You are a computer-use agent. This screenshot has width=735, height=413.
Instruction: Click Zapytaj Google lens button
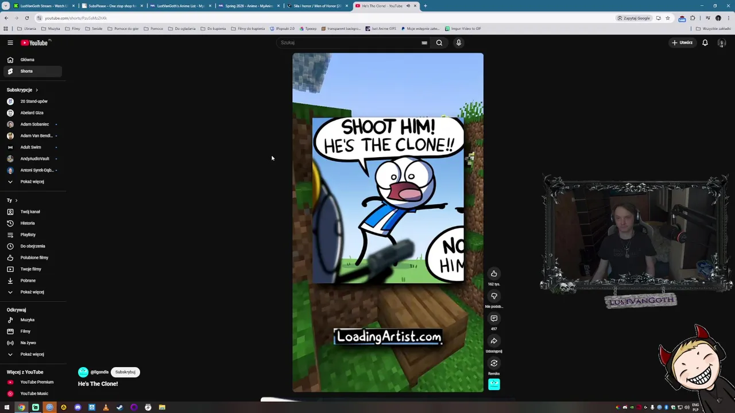pos(634,18)
